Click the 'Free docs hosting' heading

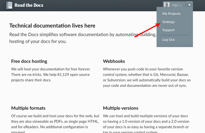[x=29, y=61]
